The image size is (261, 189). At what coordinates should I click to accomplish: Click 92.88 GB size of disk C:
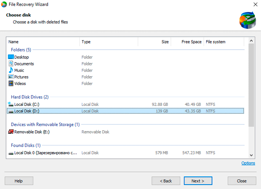coord(160,105)
